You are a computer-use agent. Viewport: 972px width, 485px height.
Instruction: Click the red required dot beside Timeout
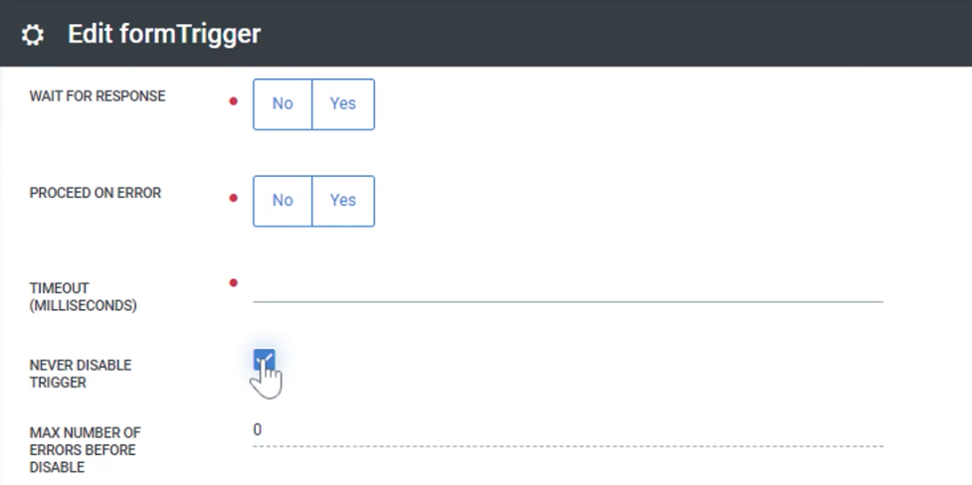[x=233, y=283]
